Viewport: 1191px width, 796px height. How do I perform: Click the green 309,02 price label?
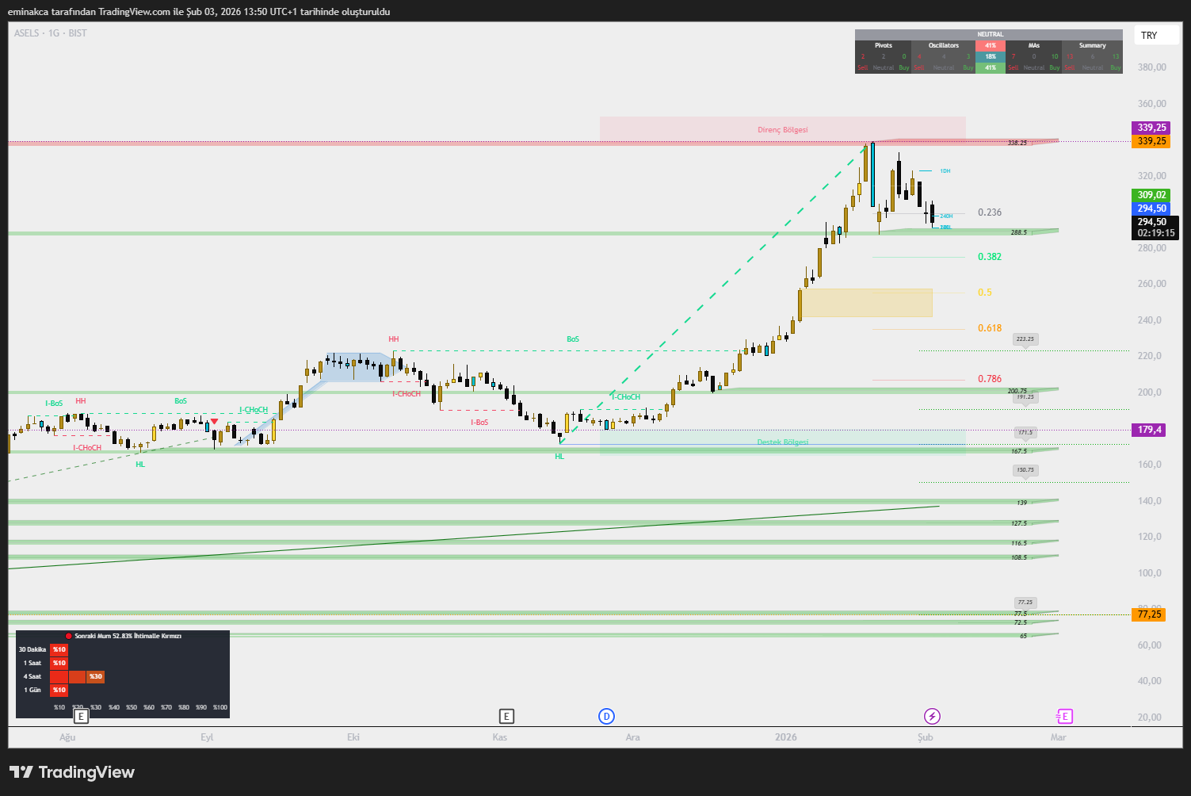coord(1151,195)
